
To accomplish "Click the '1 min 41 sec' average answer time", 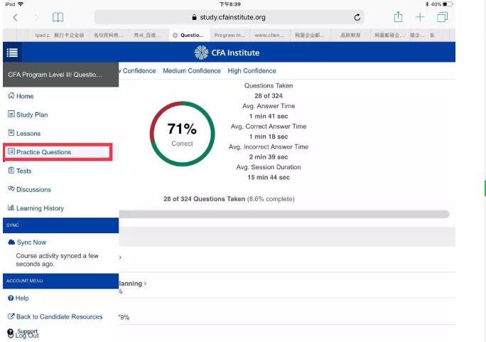I will tap(269, 117).
